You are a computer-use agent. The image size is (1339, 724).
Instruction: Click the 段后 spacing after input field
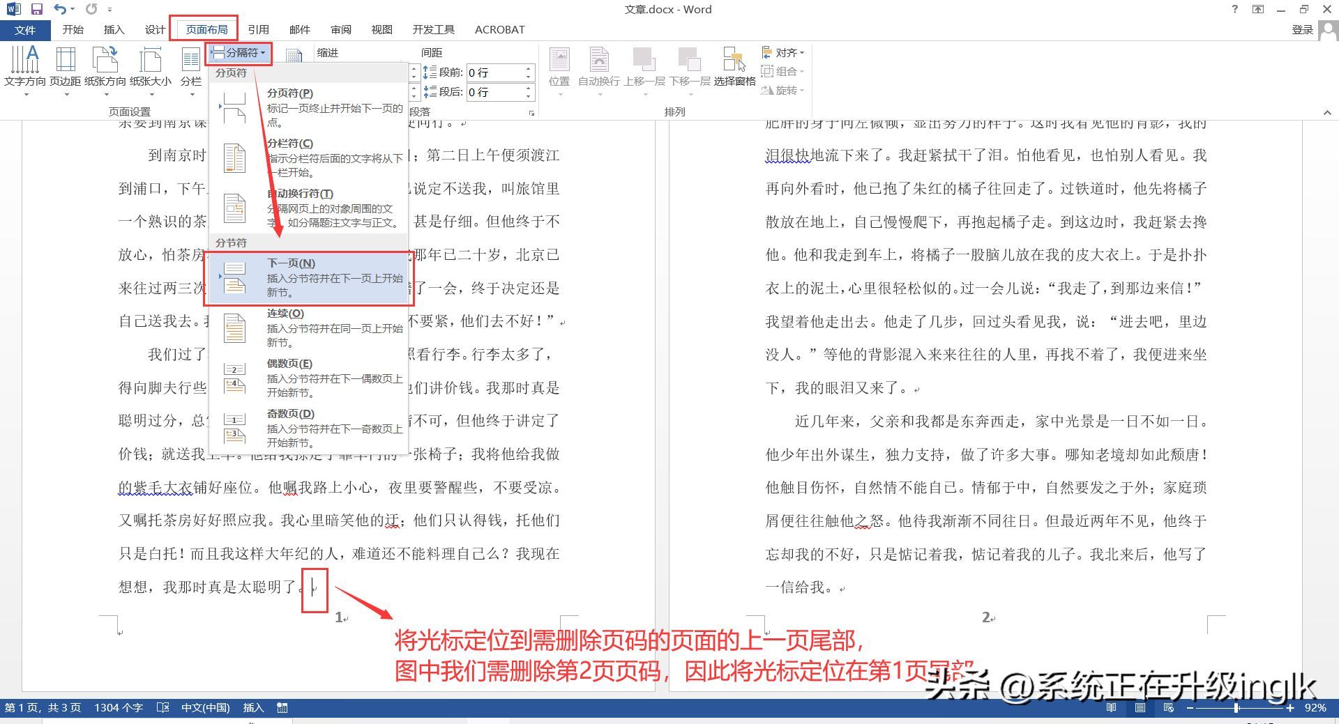[494, 92]
